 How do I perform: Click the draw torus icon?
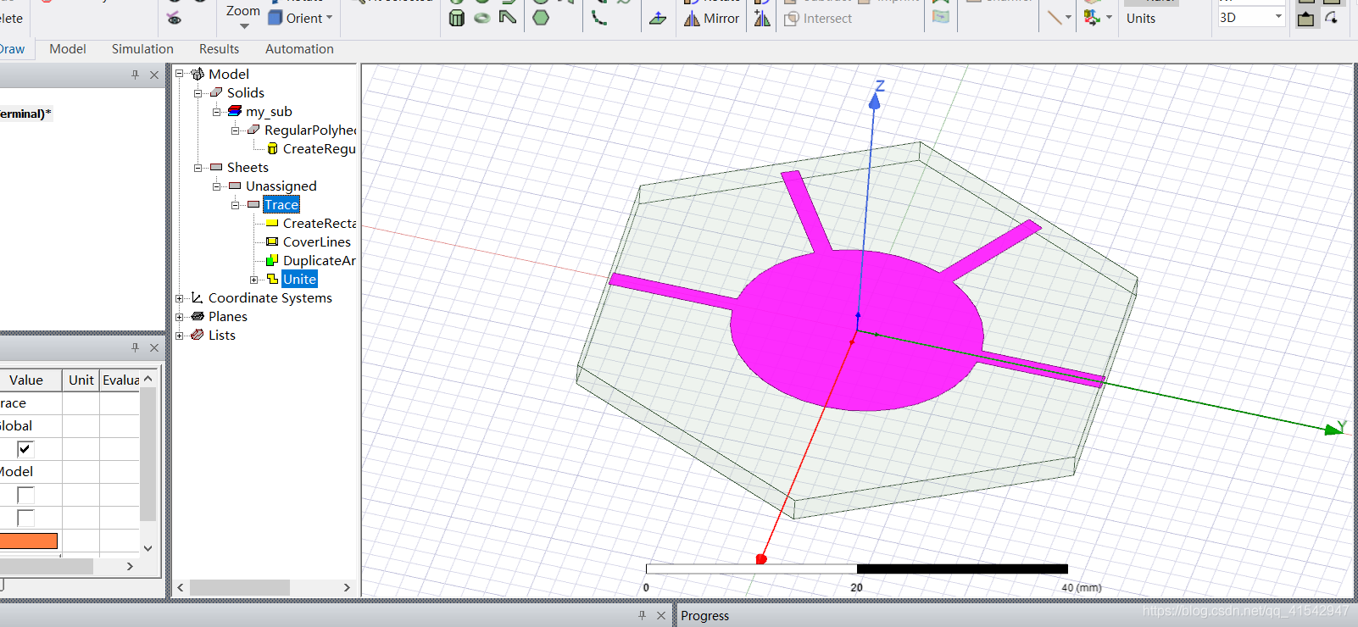pos(481,18)
